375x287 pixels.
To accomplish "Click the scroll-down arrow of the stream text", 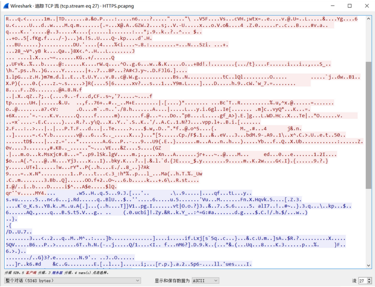I will [369, 265].
